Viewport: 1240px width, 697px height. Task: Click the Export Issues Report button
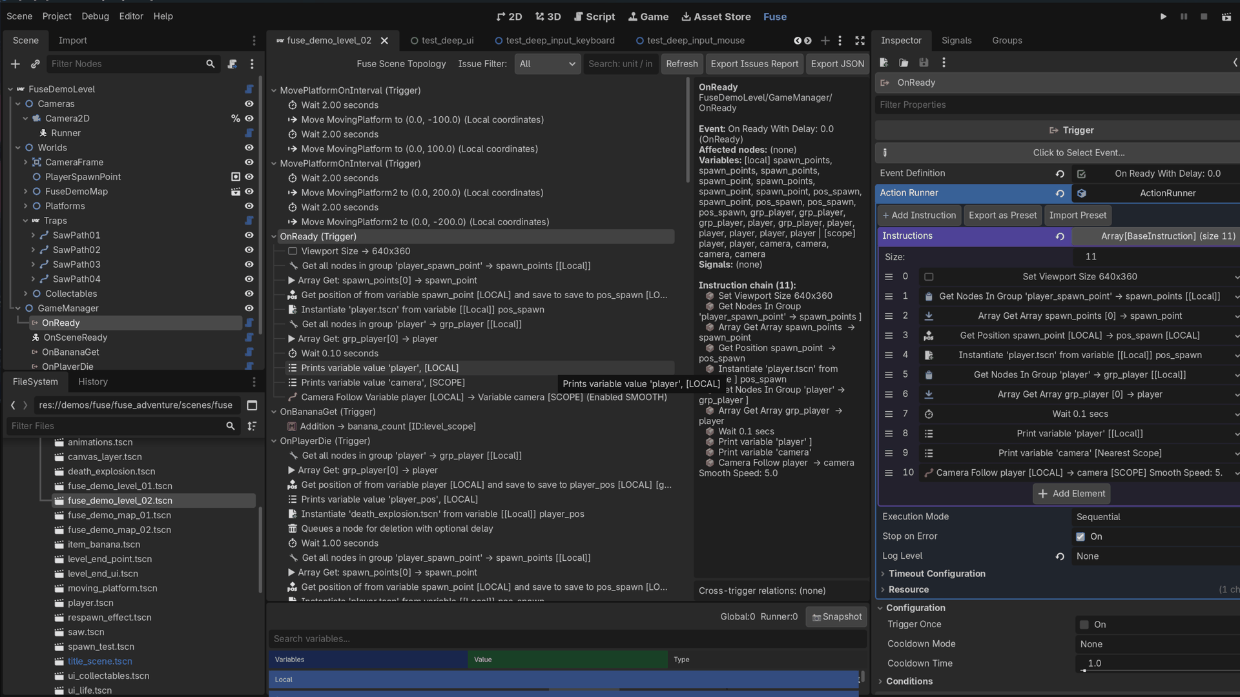[754, 64]
